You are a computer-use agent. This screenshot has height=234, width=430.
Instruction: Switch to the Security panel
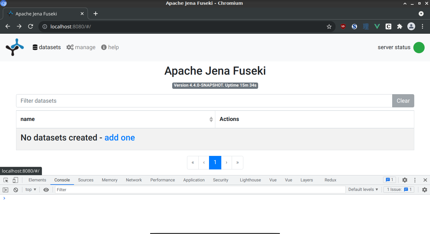(220, 180)
